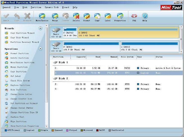
Task: Click the Create partition toolbar icon
Action: (x=65, y=16)
